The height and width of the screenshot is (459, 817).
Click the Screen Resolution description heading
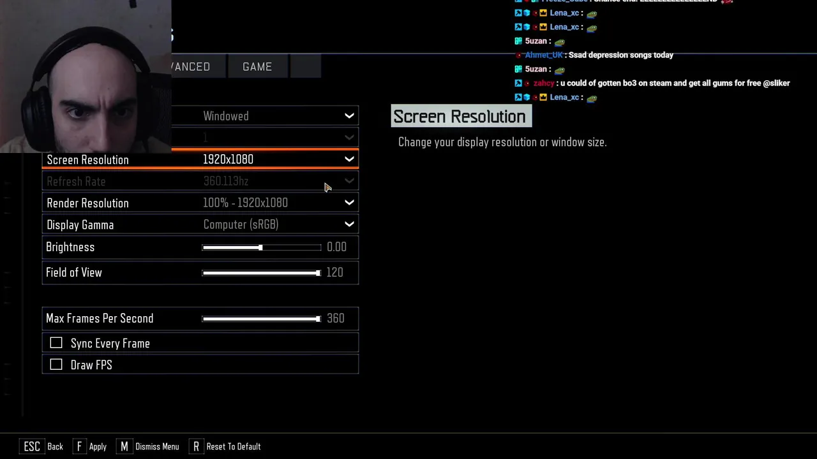coord(460,117)
